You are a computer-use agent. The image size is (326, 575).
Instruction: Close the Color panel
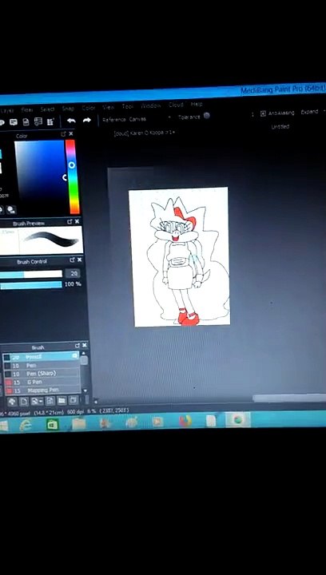[x=71, y=134]
